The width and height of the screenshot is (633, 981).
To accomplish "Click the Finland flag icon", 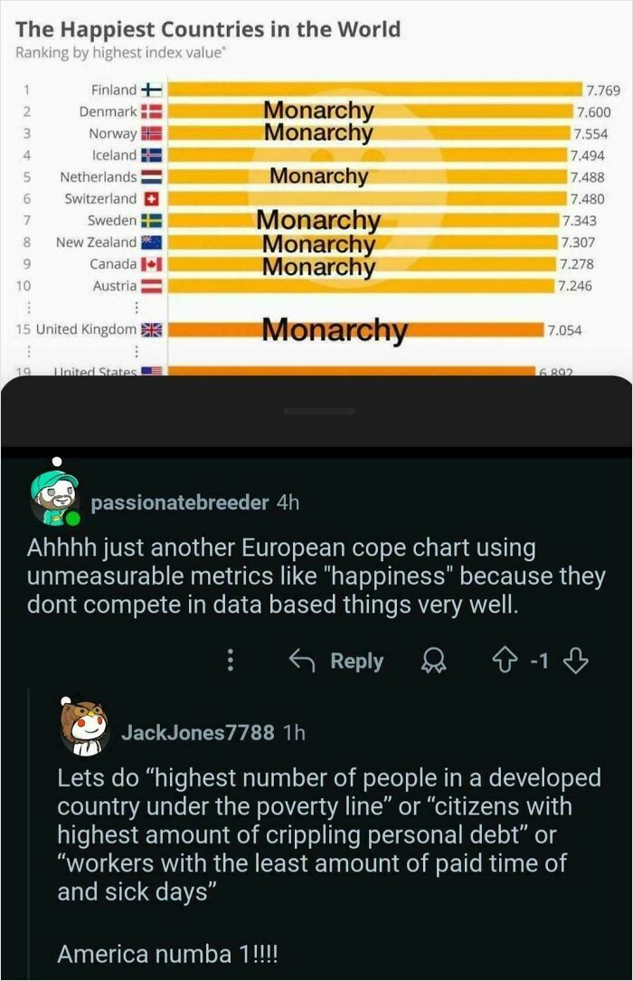I will pos(151,90).
